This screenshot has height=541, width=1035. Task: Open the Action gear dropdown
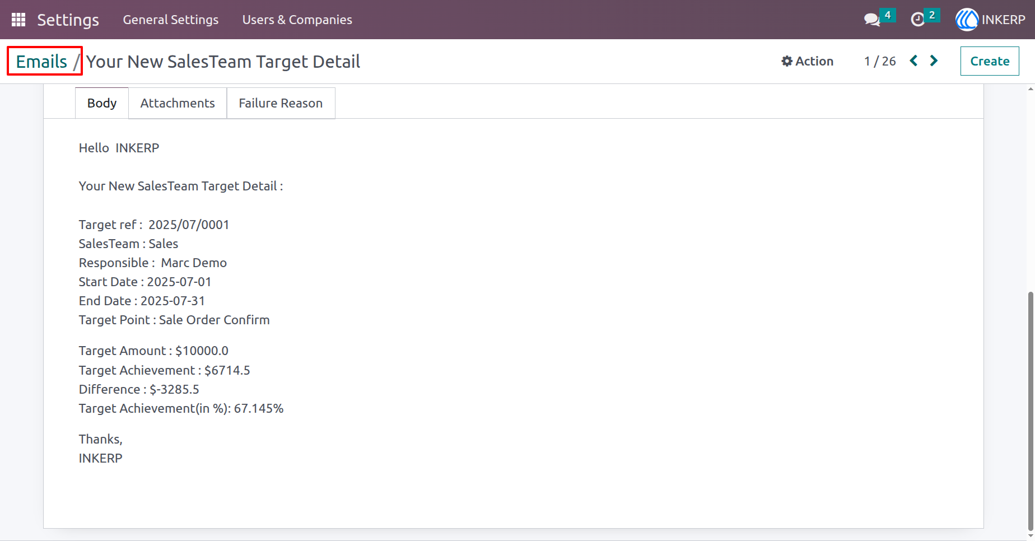pos(807,61)
